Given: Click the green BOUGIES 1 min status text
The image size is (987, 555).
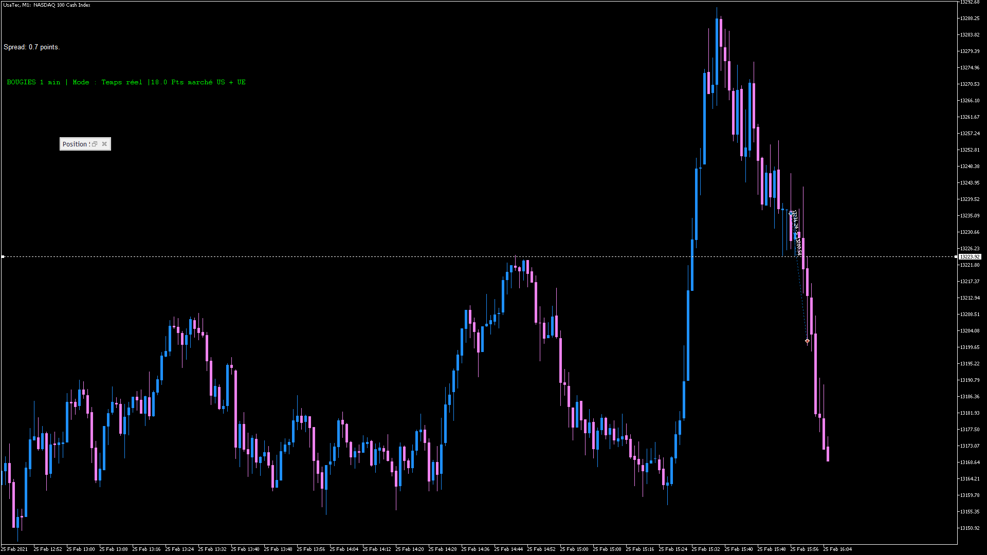Looking at the screenshot, I should click(126, 82).
